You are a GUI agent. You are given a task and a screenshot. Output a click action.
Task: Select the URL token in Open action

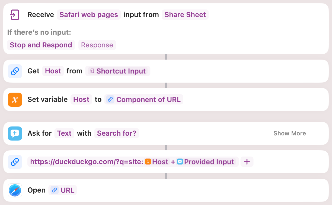(63, 190)
